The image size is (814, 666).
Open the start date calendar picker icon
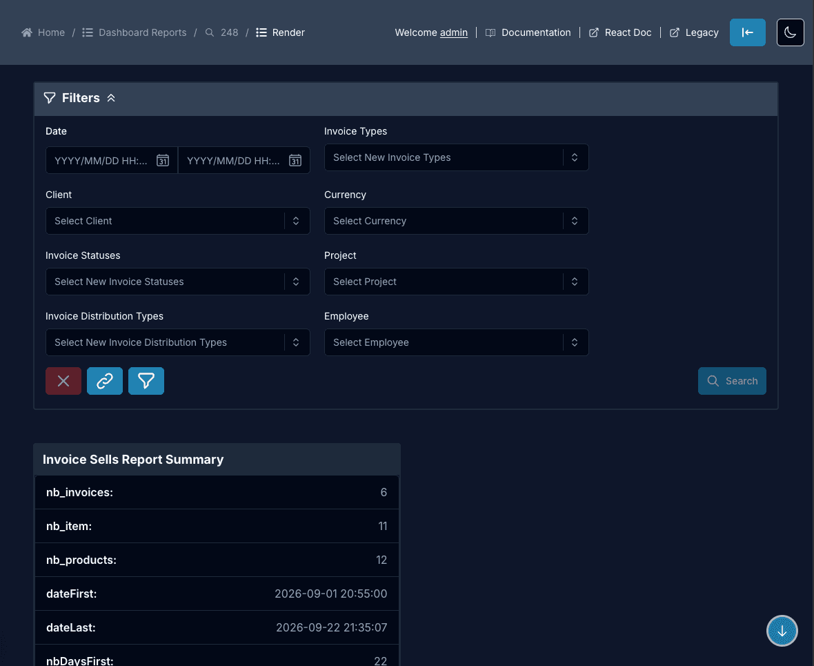pos(163,161)
